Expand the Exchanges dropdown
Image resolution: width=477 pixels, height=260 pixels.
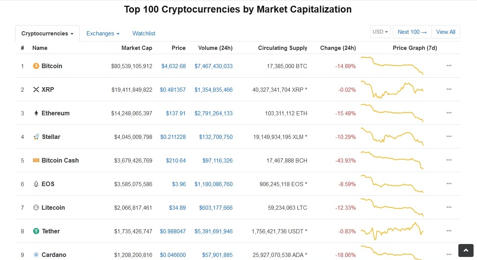[103, 33]
